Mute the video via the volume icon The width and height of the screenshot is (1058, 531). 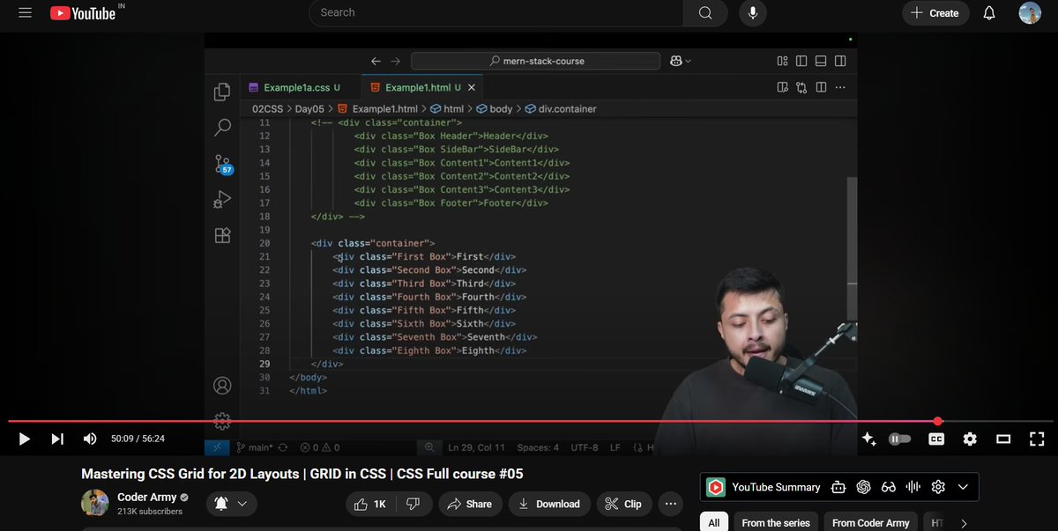coord(89,438)
